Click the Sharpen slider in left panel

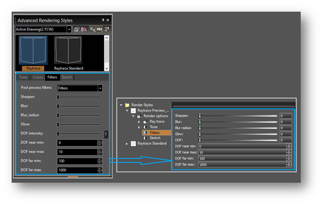click(79, 97)
